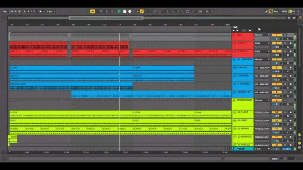The image size is (303, 170).
Task: Click the CPU load percent meter
Action: pyautogui.click(x=292, y=11)
